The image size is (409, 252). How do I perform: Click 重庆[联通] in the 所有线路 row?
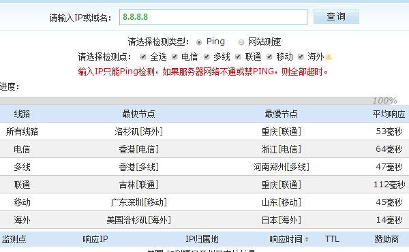(281, 131)
